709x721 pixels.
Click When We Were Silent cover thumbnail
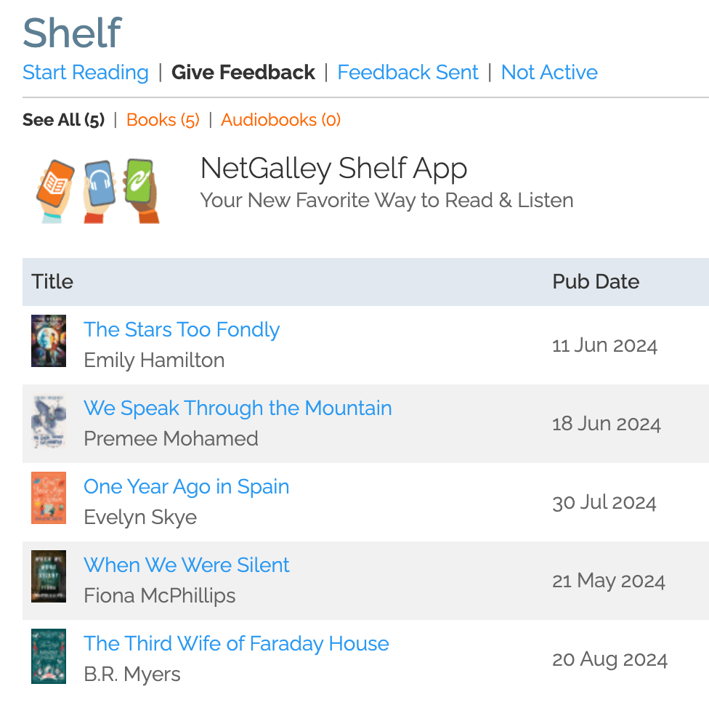(49, 576)
